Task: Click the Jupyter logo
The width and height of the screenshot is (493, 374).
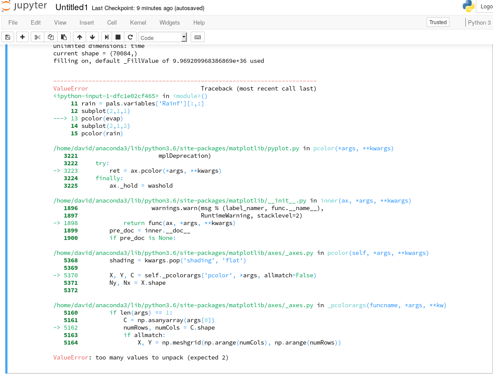Action: click(x=25, y=6)
